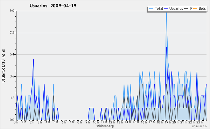Viewport: 210px width, 129px height.
Task: Click the '19 h' x-axis tick label
Action: [167, 122]
